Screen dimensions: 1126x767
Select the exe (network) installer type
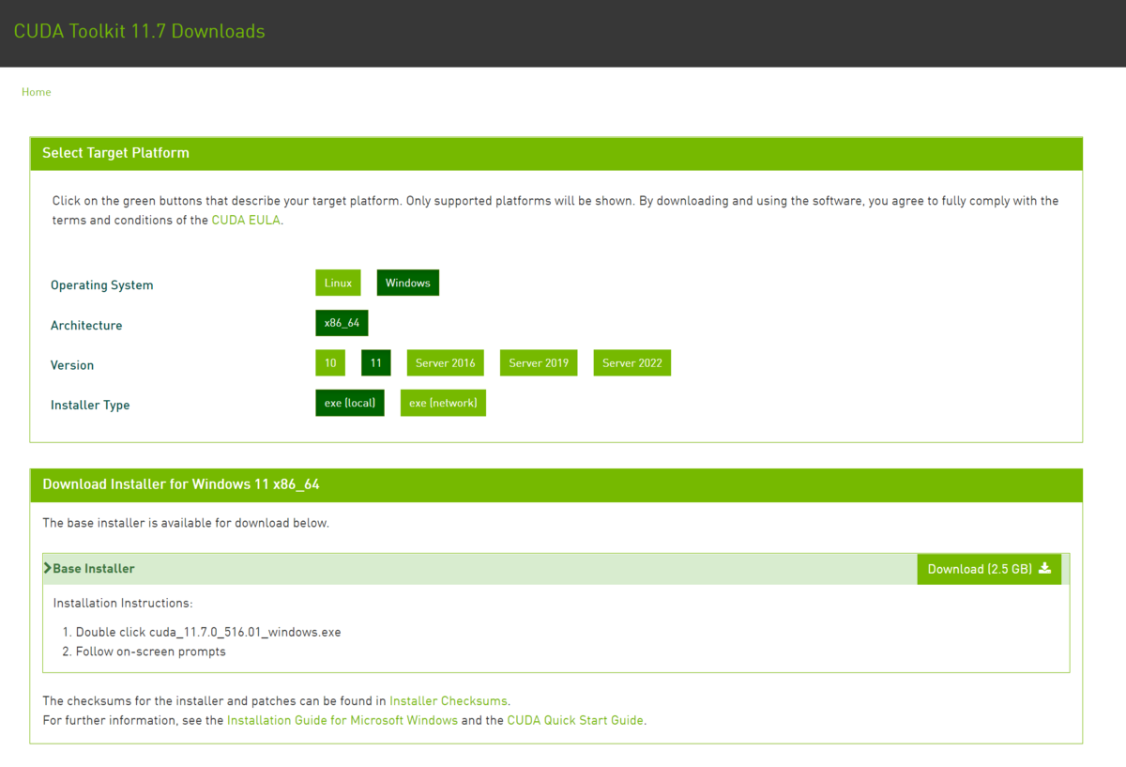tap(443, 403)
